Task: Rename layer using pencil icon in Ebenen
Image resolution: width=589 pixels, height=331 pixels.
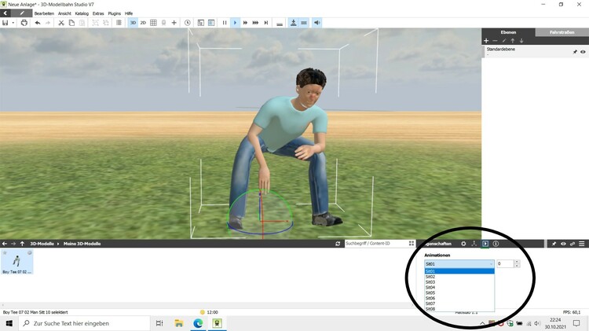Action: coord(503,41)
